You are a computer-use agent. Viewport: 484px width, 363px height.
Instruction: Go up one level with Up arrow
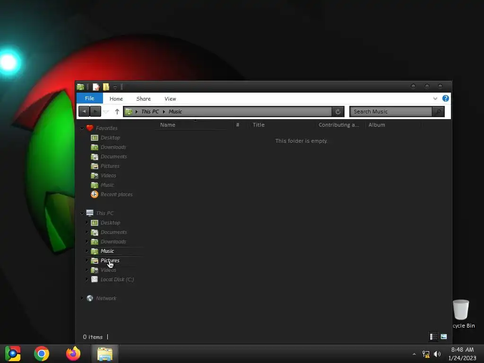point(117,112)
